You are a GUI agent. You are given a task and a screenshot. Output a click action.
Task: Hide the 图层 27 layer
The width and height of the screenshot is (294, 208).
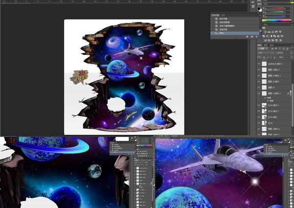point(259,88)
